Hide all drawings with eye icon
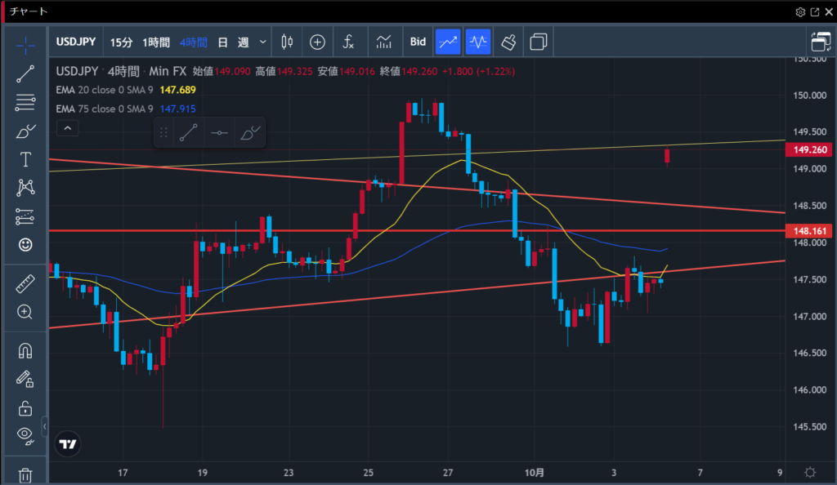The width and height of the screenshot is (837, 485). [x=25, y=435]
